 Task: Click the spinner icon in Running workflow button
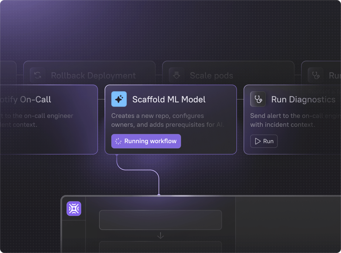pos(118,141)
